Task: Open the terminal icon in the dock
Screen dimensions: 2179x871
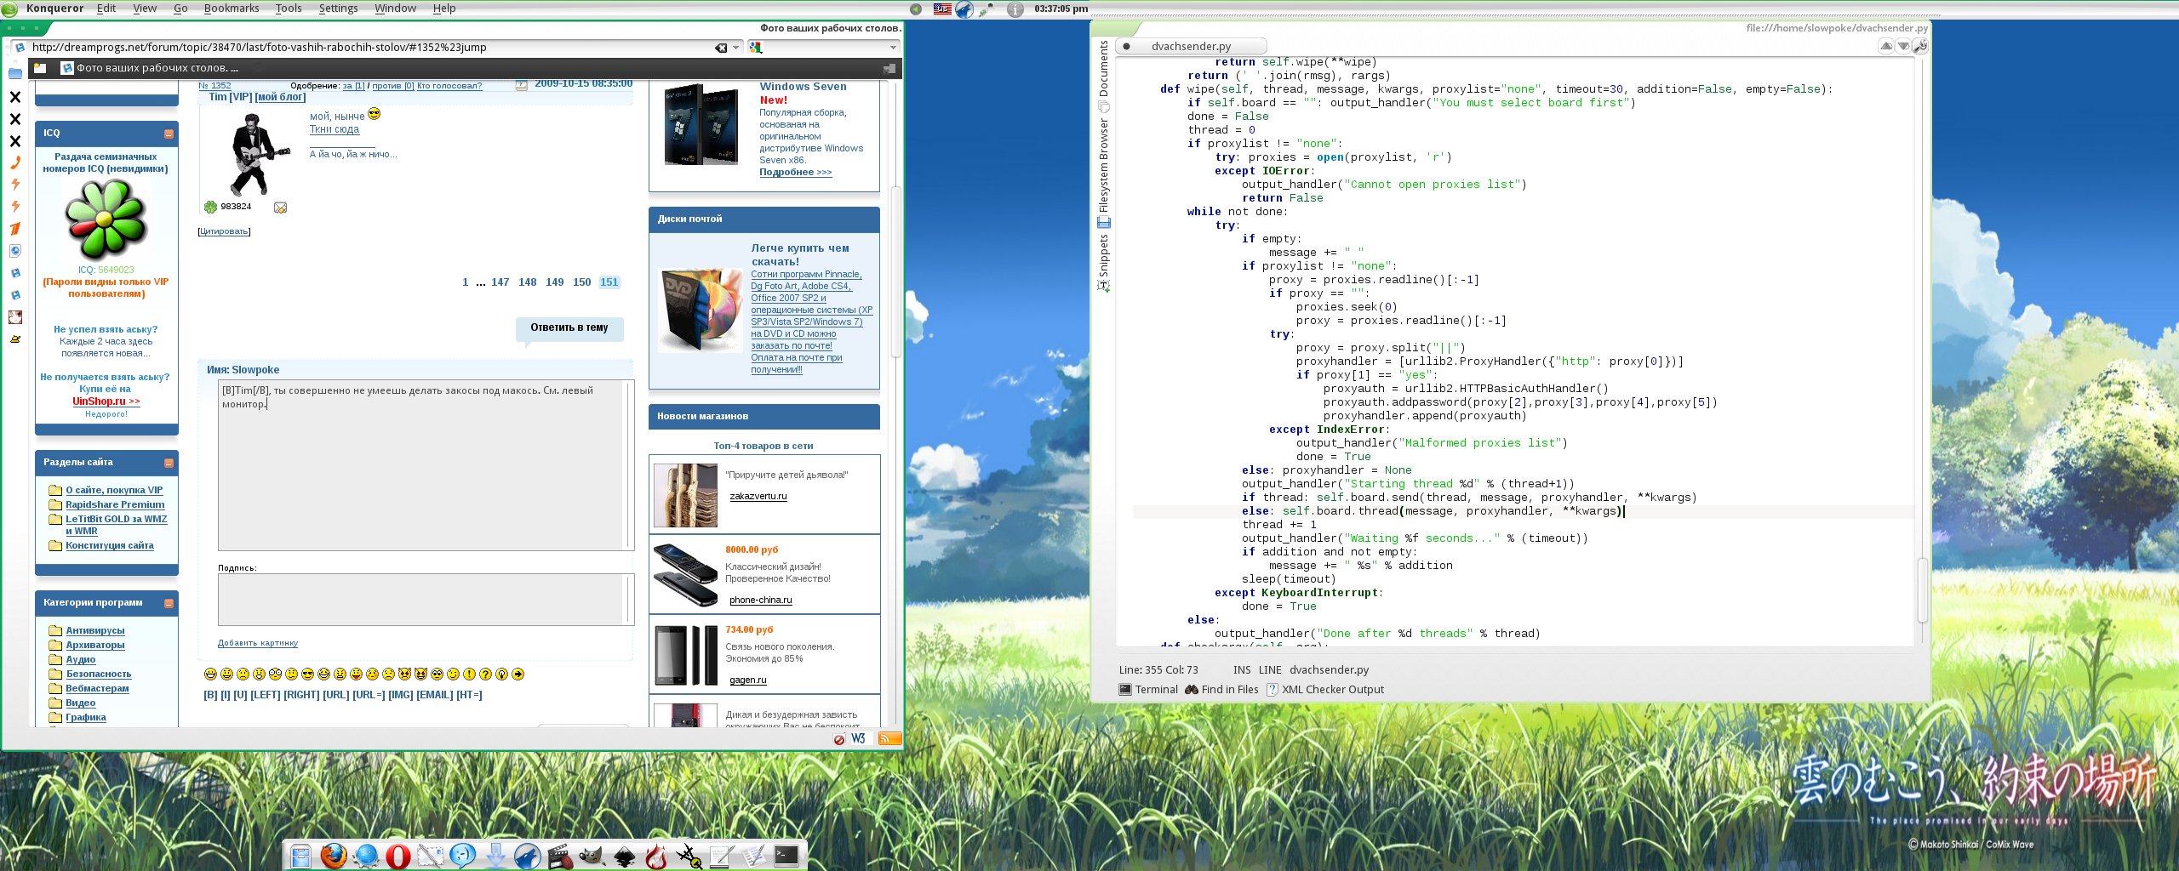Action: (x=786, y=855)
